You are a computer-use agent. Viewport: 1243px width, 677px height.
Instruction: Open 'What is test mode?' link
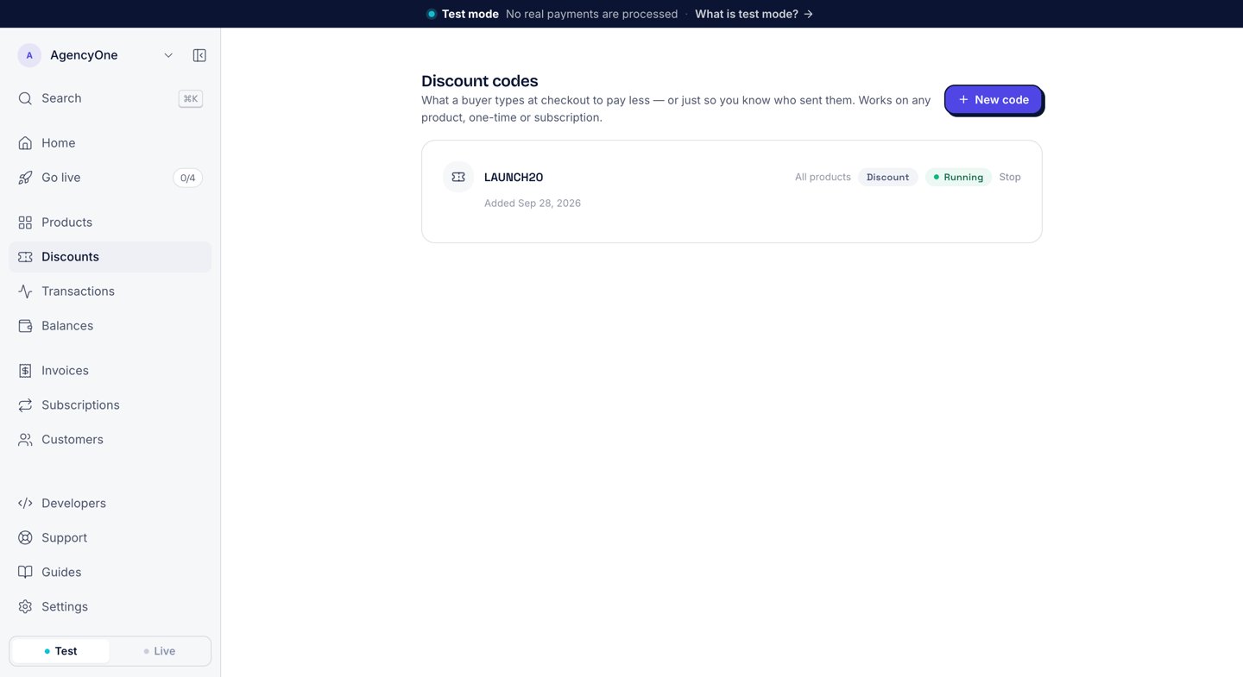[754, 14]
